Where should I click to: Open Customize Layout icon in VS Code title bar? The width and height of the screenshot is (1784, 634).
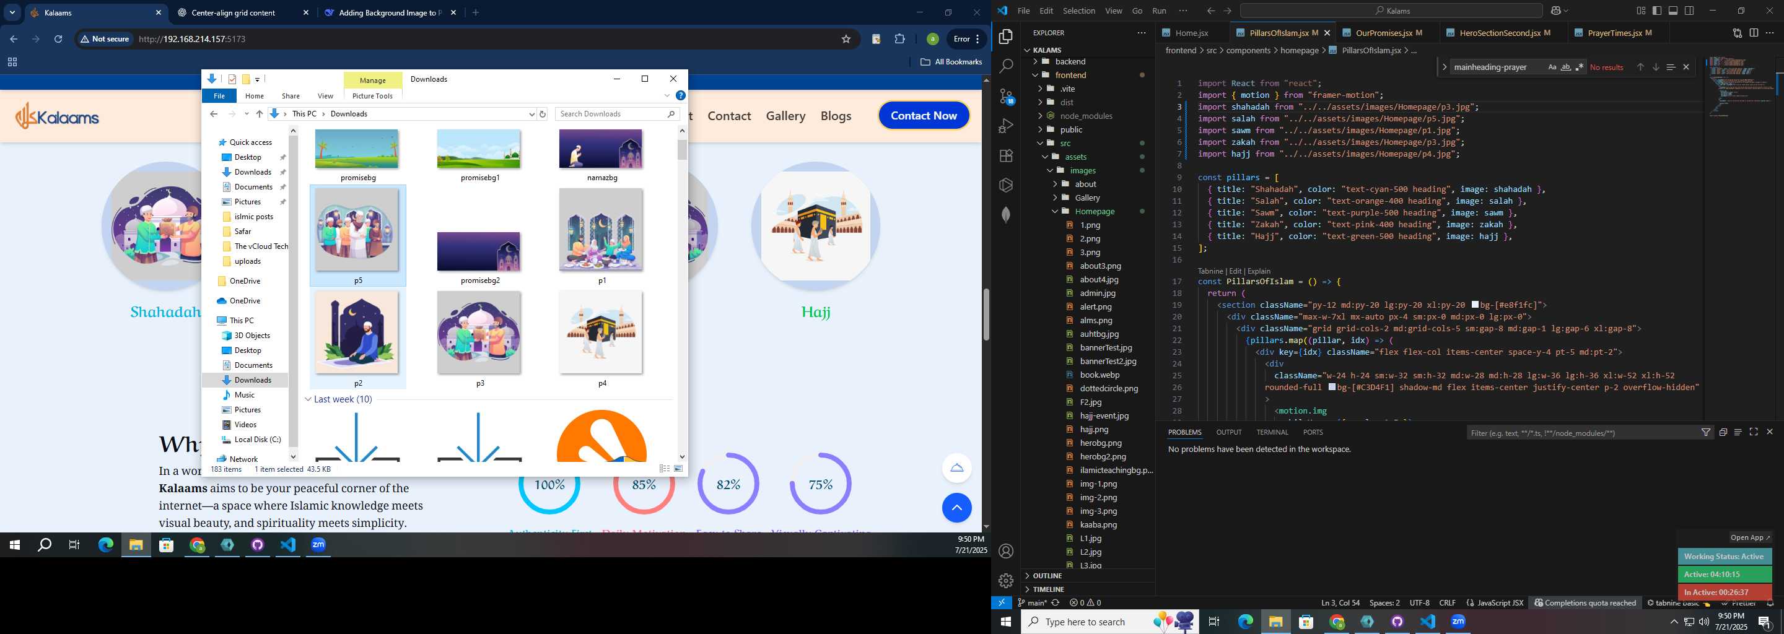pos(1641,11)
